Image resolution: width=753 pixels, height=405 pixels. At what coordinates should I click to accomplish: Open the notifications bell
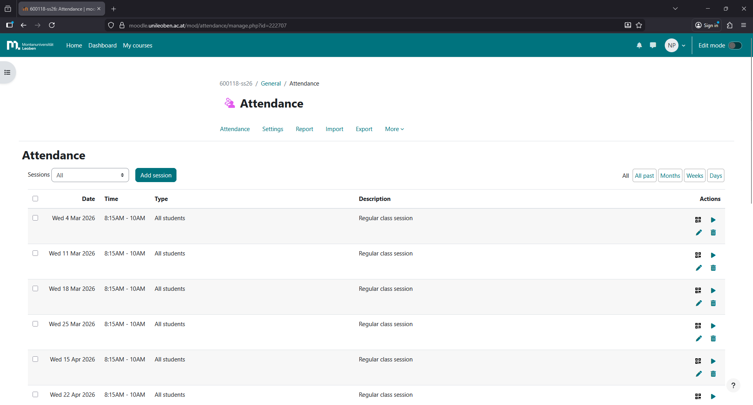tap(639, 46)
